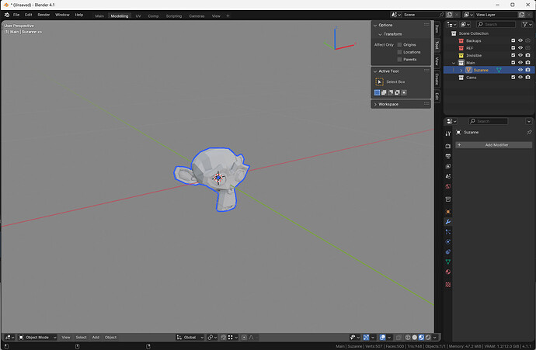Open the Particles properties tab
The image size is (536, 350).
coord(447,232)
